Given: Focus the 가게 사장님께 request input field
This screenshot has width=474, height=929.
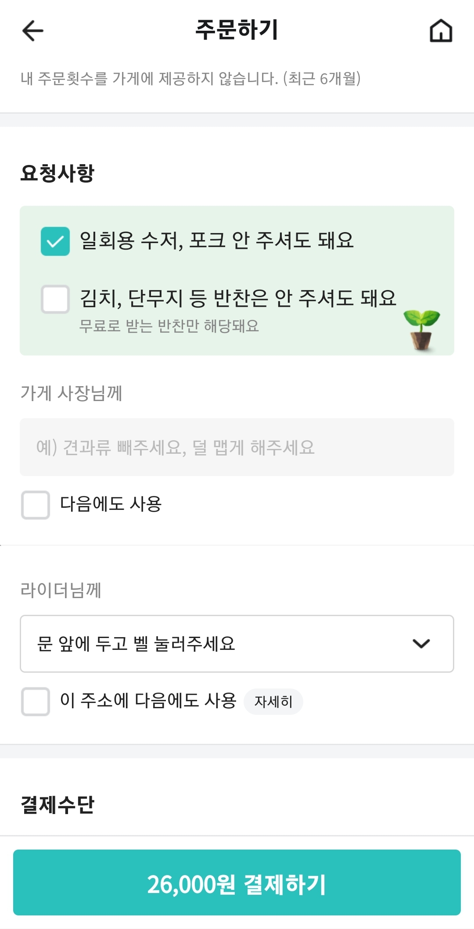Looking at the screenshot, I should pyautogui.click(x=237, y=447).
